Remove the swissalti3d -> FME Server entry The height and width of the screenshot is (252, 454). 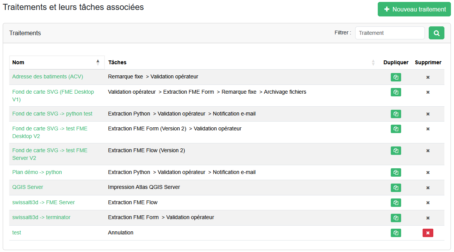pos(428,203)
